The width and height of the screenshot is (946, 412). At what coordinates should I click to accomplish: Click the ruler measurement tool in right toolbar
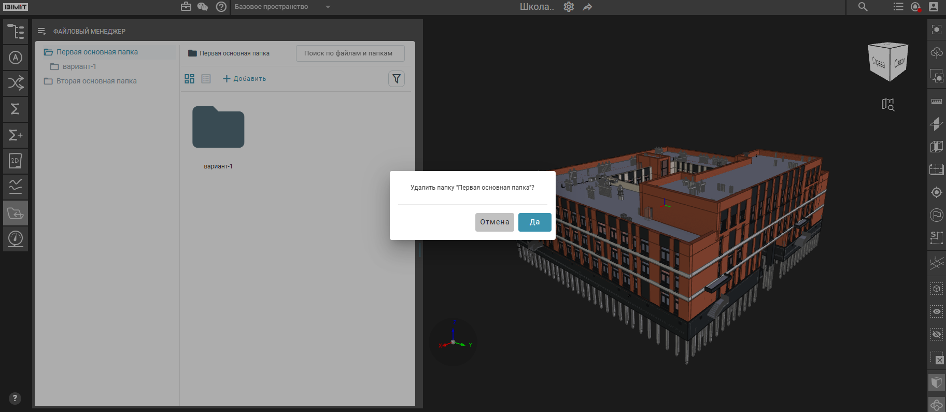pyautogui.click(x=937, y=101)
